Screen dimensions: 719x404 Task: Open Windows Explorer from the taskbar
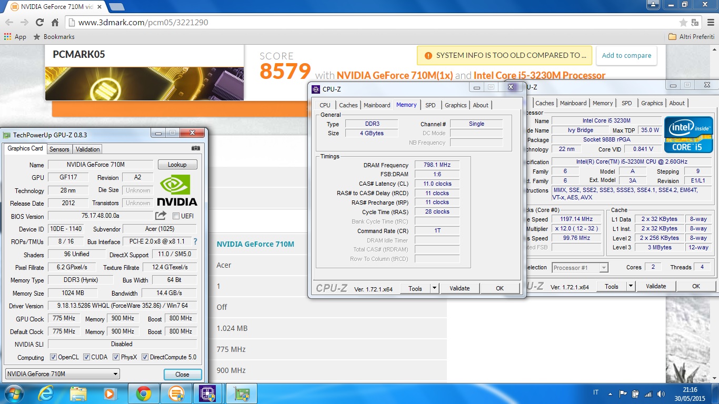click(x=78, y=393)
